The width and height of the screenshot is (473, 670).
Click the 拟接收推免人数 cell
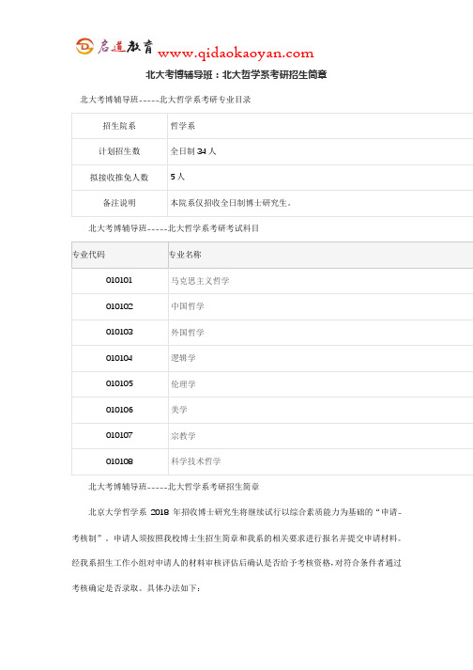pyautogui.click(x=119, y=178)
